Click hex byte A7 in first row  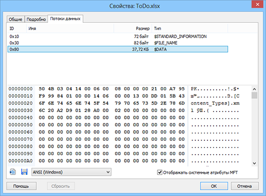(x=172, y=89)
